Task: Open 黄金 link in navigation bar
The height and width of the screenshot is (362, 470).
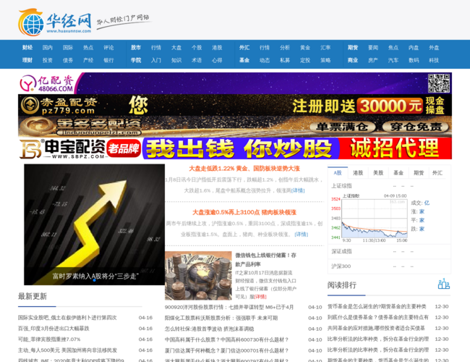Action: pos(305,48)
